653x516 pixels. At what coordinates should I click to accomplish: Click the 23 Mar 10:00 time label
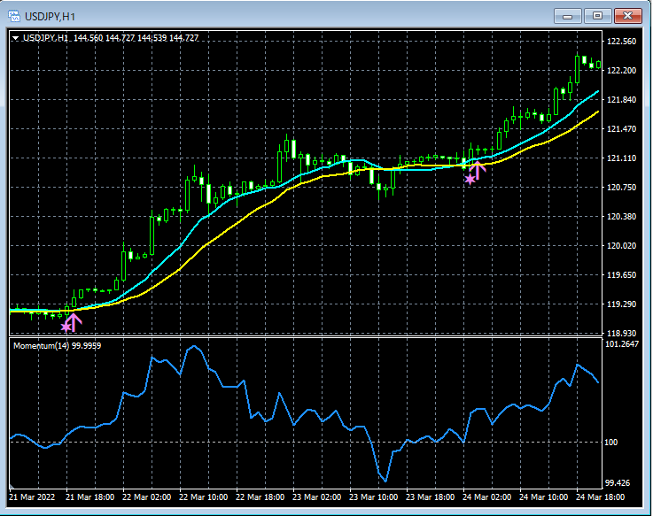(373, 497)
